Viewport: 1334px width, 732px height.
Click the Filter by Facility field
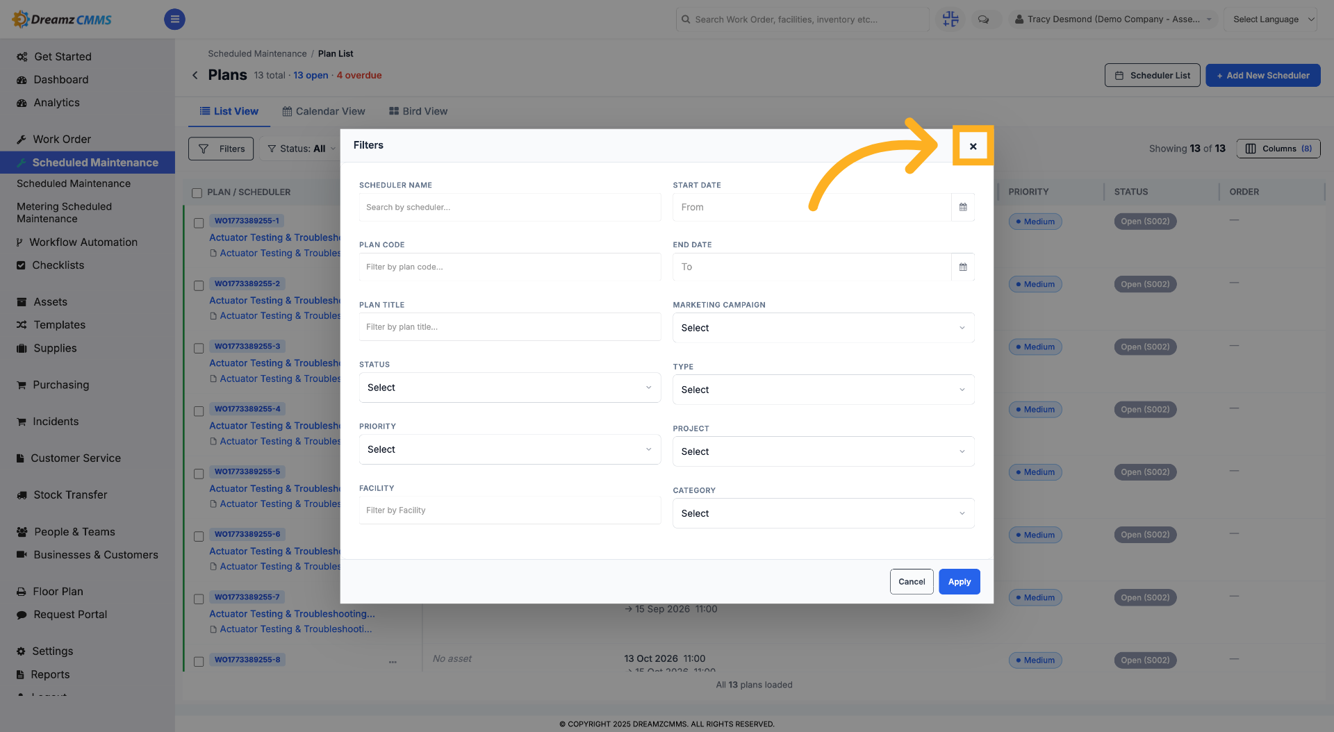510,510
